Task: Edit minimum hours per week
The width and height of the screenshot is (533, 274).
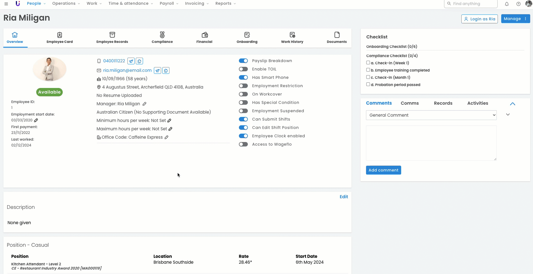Action: [169, 121]
